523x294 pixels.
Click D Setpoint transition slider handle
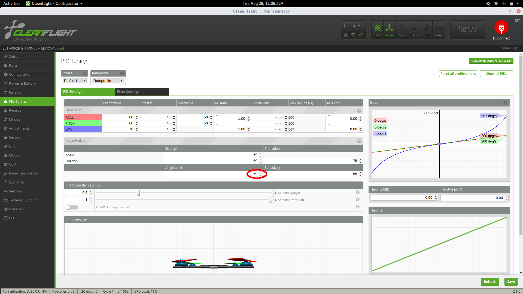pyautogui.click(x=270, y=200)
